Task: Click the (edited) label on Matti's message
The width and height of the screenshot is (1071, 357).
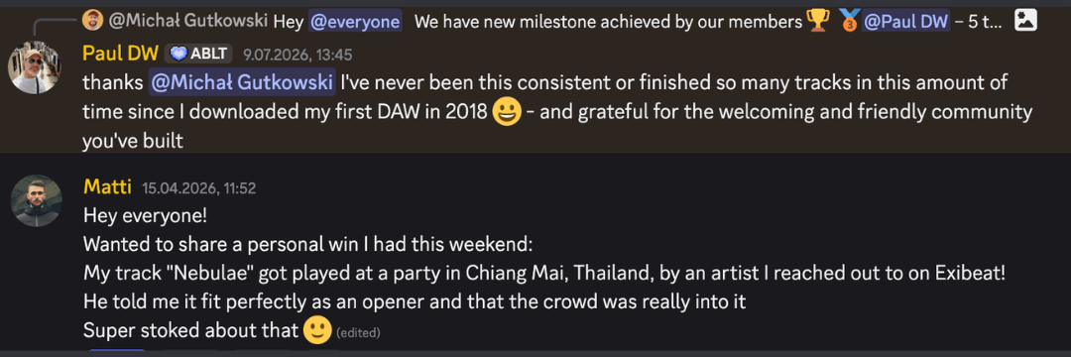Action: 358,333
